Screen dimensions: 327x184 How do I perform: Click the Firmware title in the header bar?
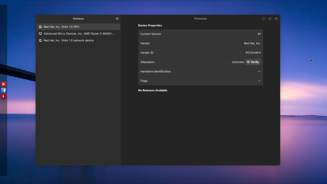click(x=200, y=19)
